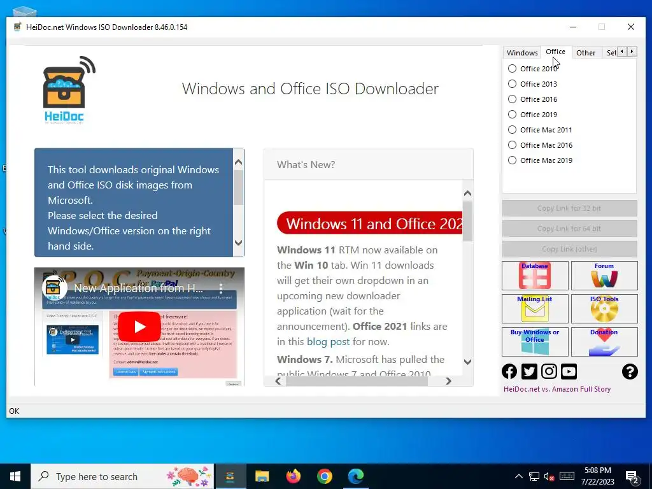The image size is (652, 489).
Task: Click the taskbar search box
Action: (x=123, y=476)
